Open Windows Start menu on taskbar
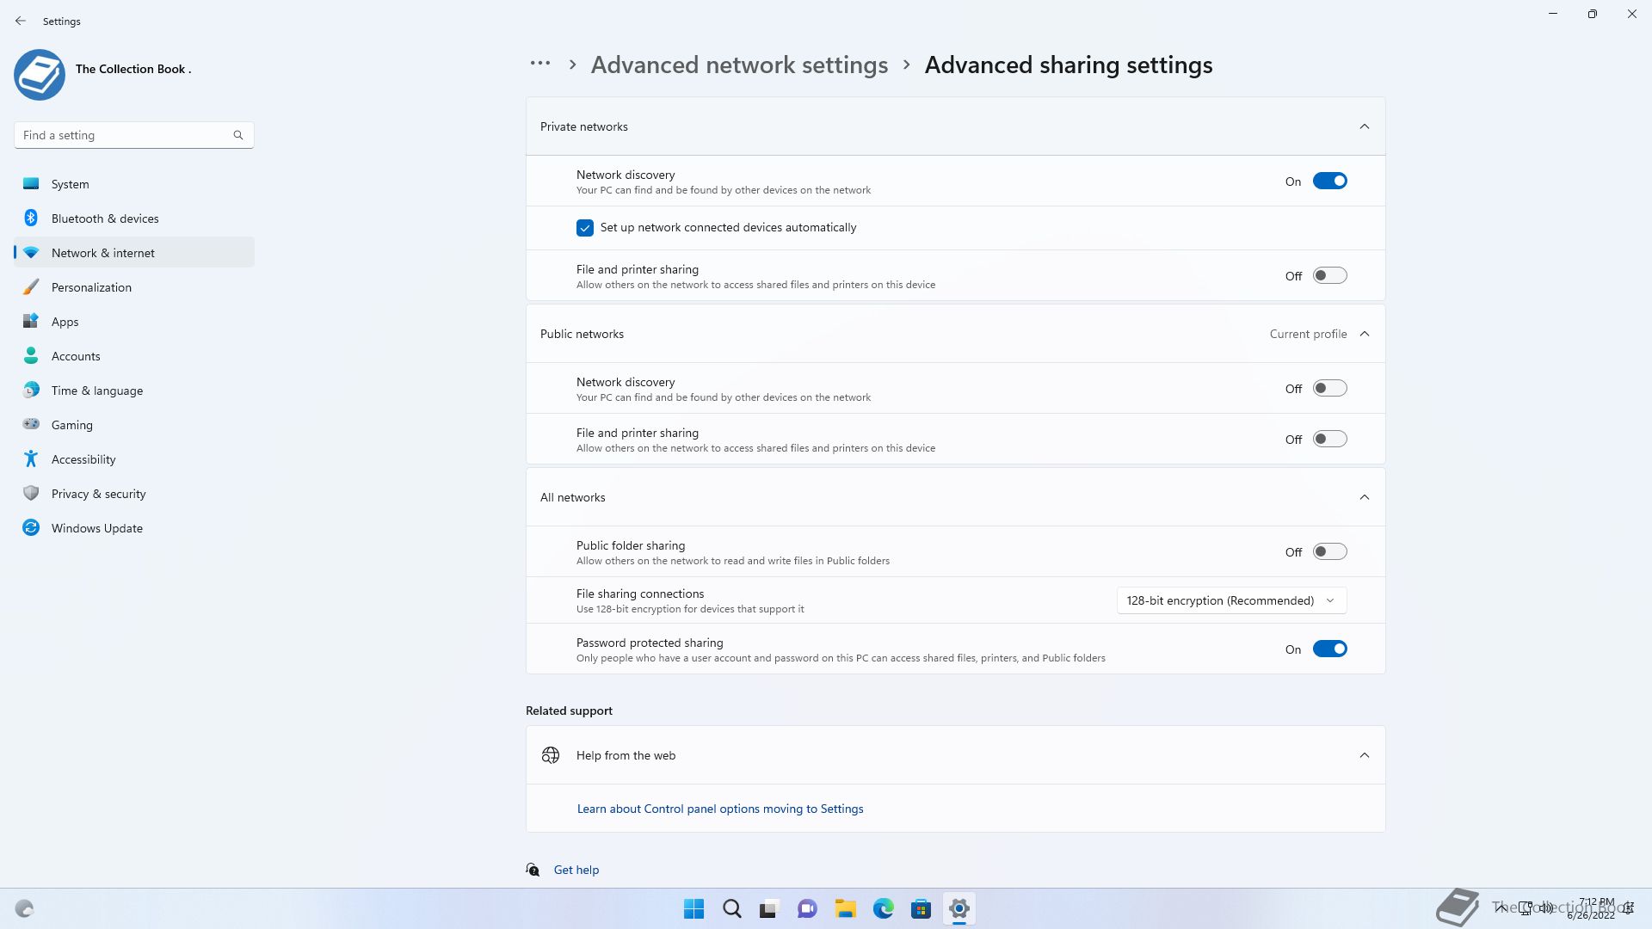The image size is (1652, 929). click(x=693, y=908)
